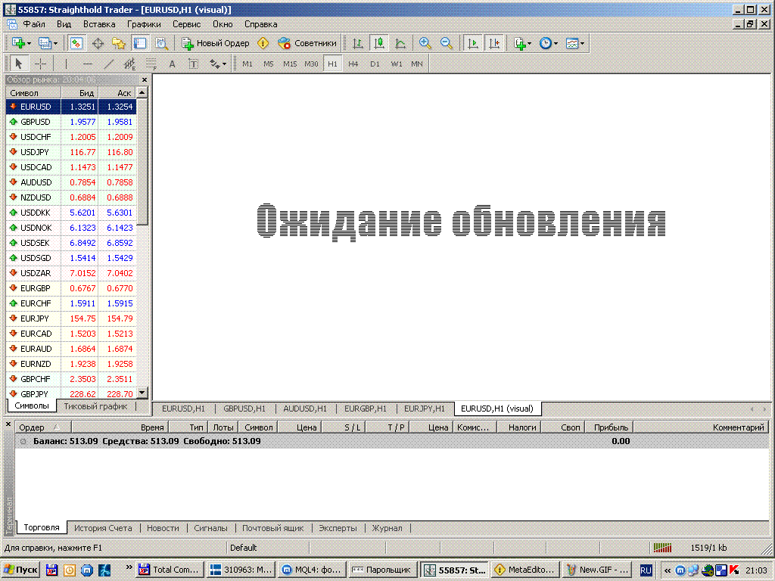Select the H4 timeframe button
This screenshot has height=581, width=775.
353,64
